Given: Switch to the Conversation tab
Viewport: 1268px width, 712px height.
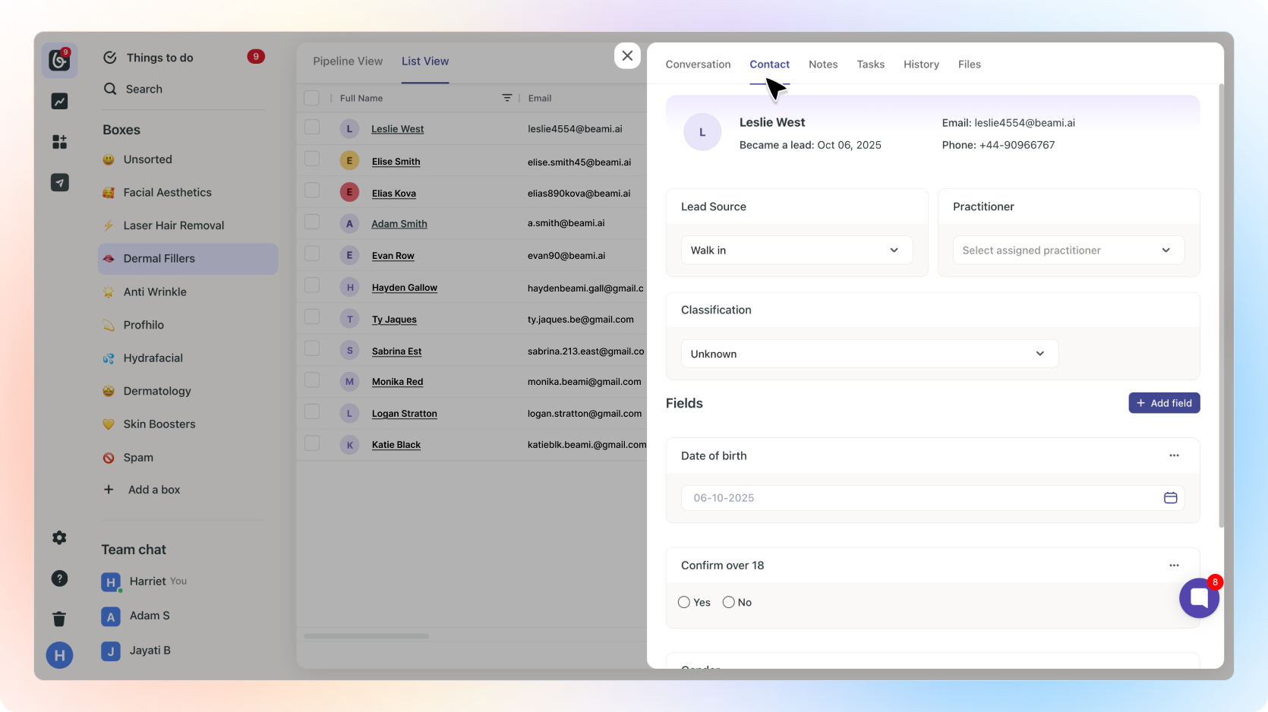Looking at the screenshot, I should pos(698,65).
